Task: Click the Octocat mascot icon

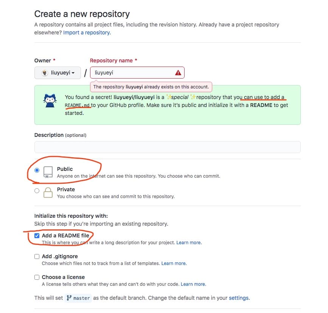Action: (50, 101)
